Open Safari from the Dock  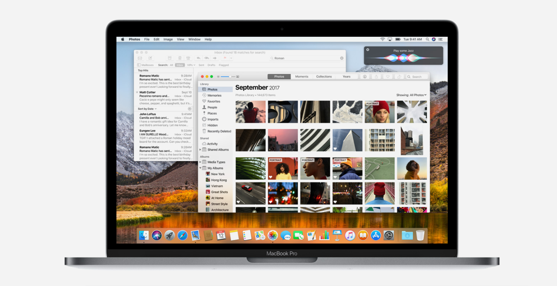point(183,235)
